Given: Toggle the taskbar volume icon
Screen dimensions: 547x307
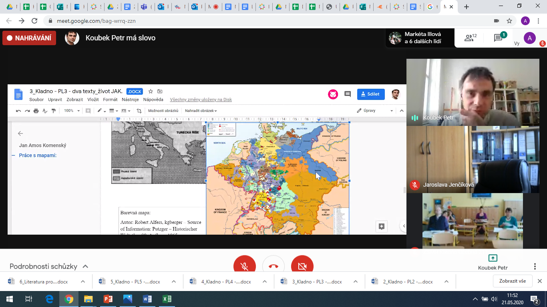Looking at the screenshot, I should (x=494, y=299).
